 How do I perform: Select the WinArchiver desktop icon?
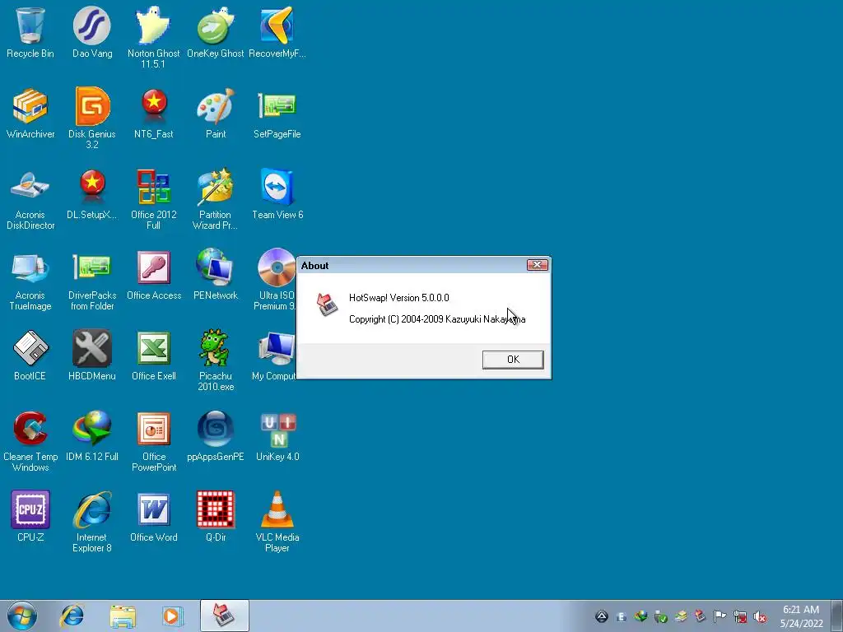[x=30, y=113]
